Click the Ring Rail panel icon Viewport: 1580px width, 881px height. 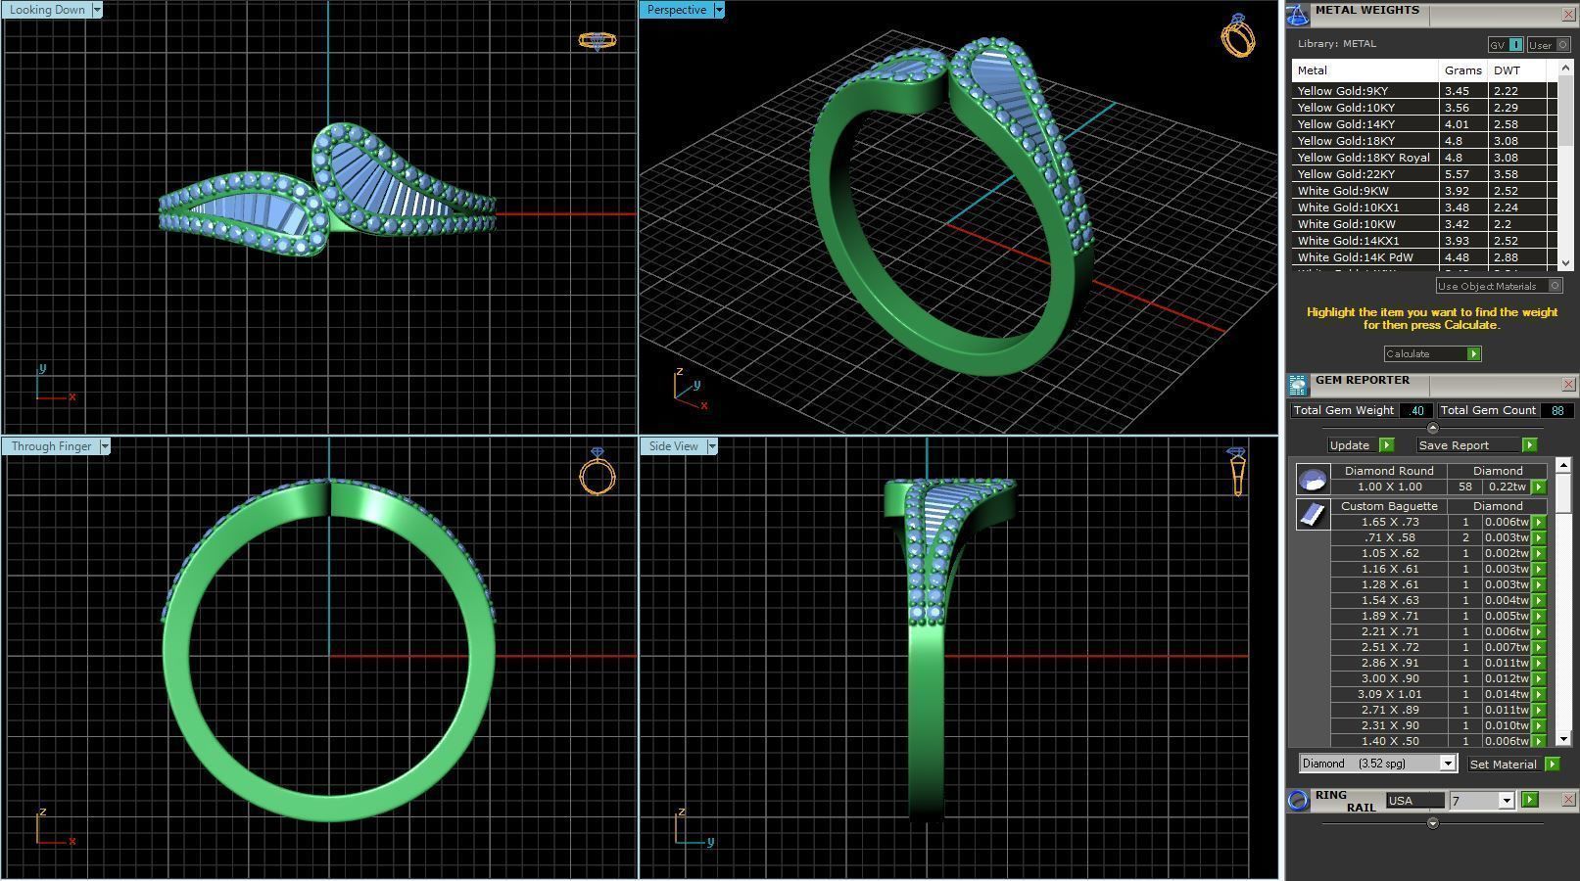coord(1298,801)
